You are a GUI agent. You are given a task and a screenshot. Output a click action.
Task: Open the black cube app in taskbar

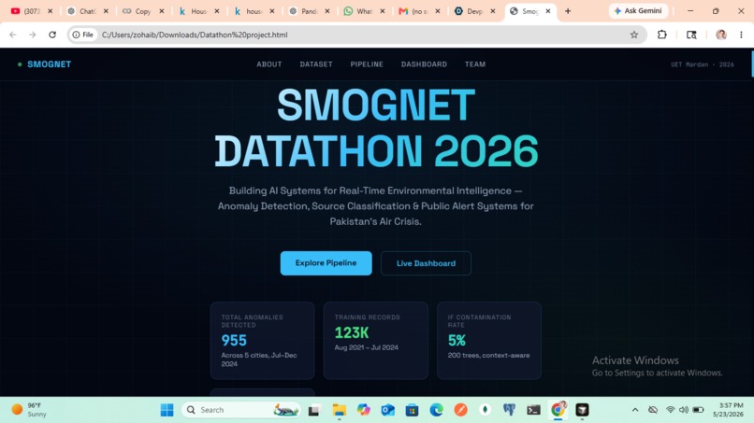(582, 410)
